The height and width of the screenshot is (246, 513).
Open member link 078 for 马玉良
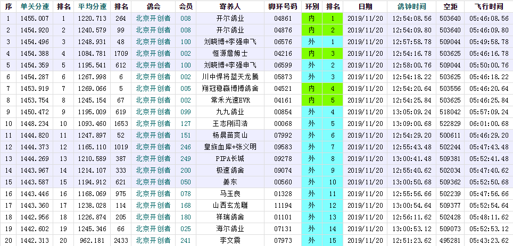186,194
